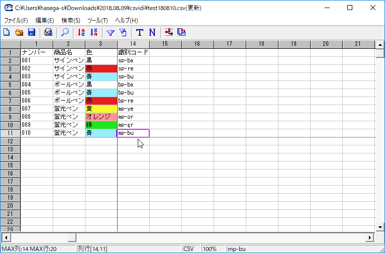This screenshot has width=385, height=253.
Task: Click the funnel-with-sheet filter icon
Action: pos(123,32)
